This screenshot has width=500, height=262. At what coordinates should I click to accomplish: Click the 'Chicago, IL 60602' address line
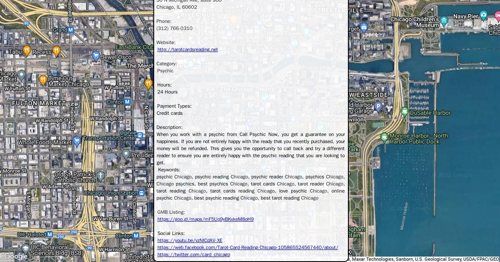pos(177,7)
